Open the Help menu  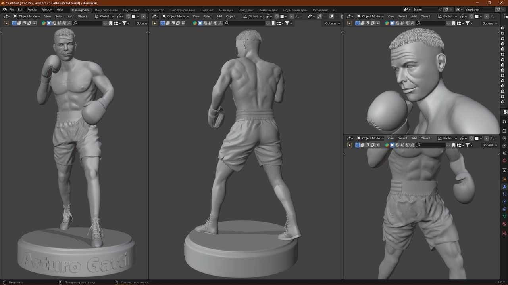(60, 9)
